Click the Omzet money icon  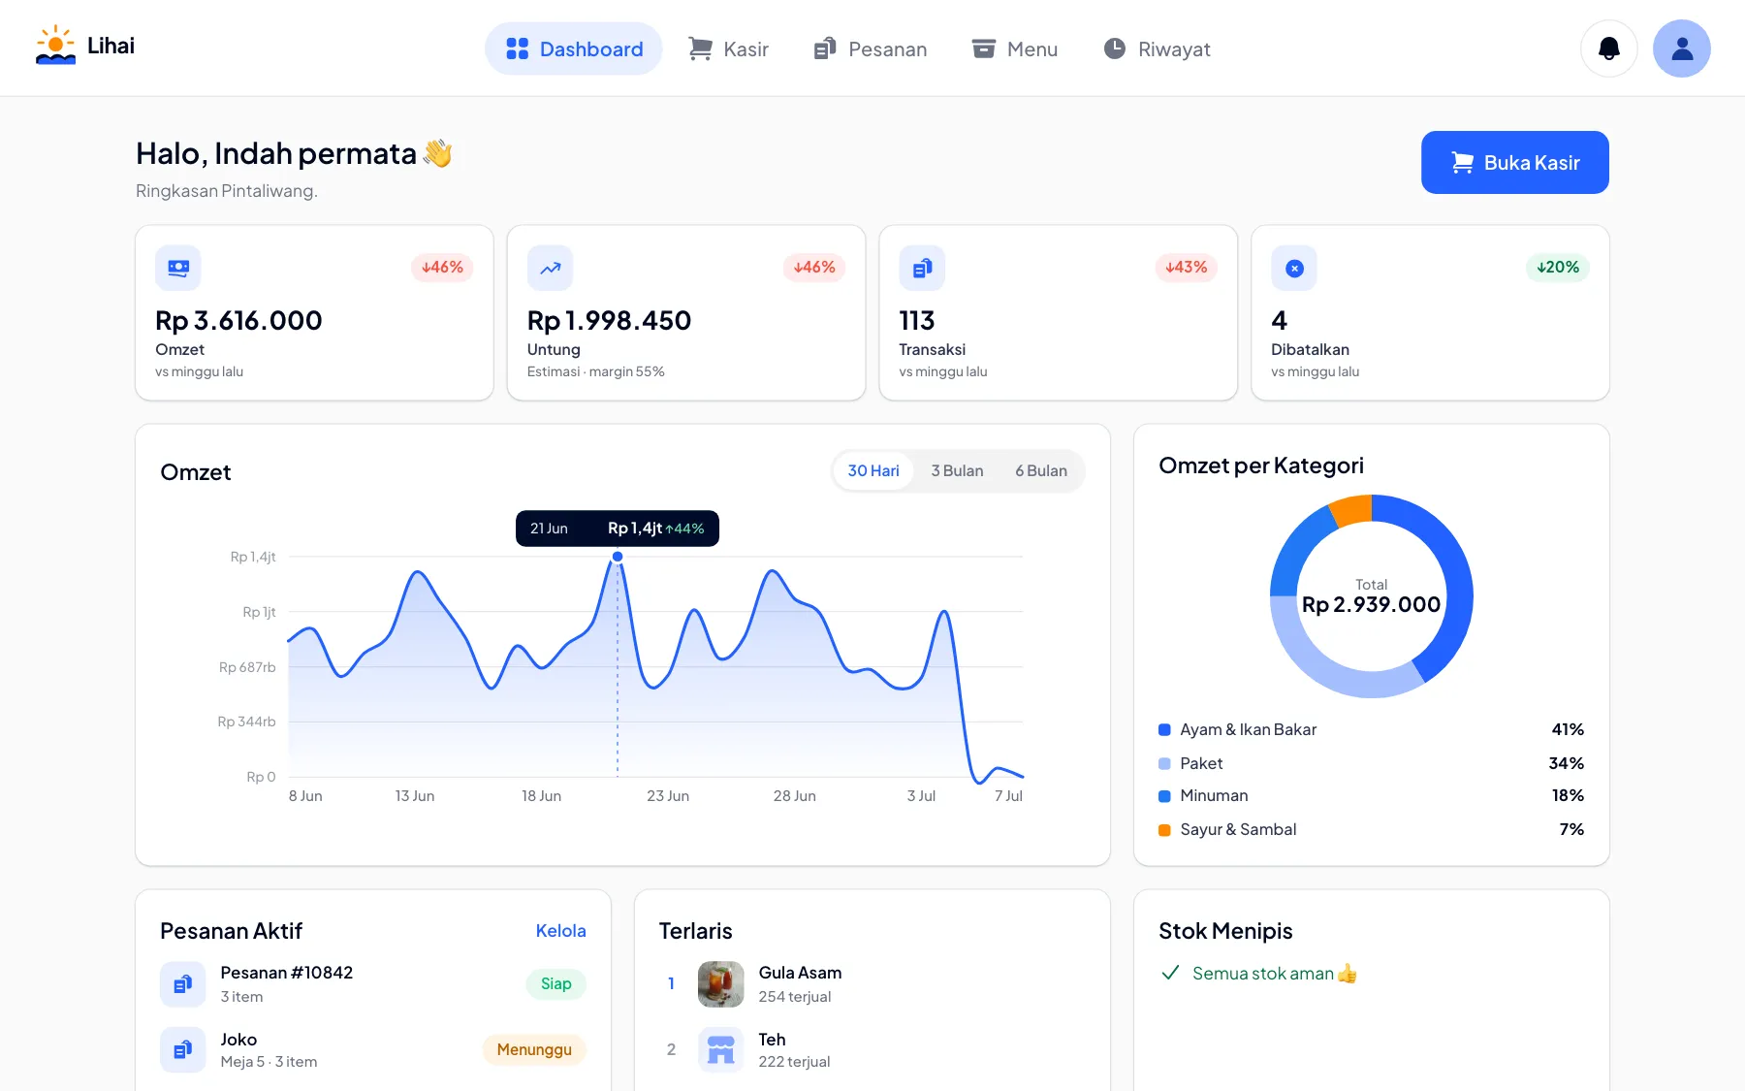178,268
